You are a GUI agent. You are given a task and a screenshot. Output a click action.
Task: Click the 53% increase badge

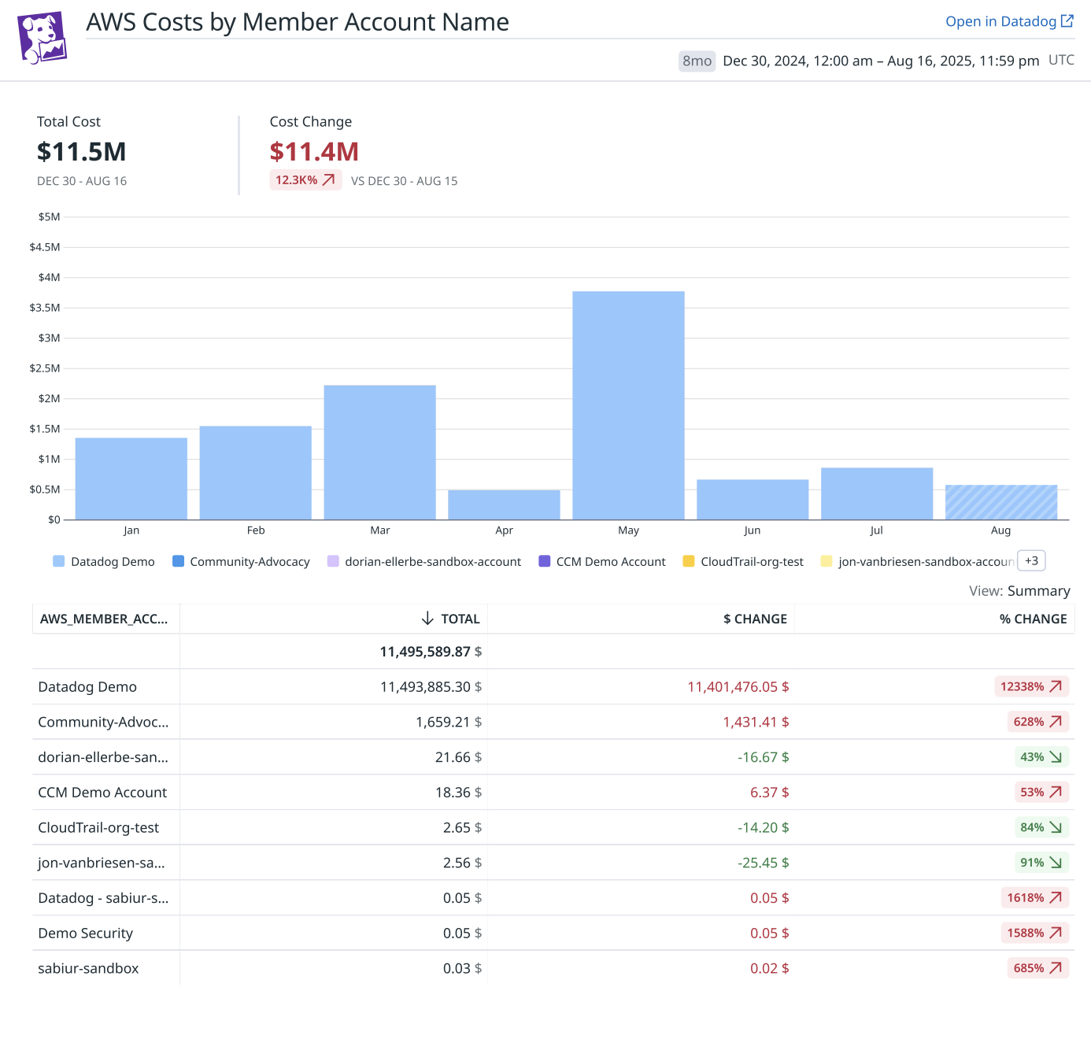click(1041, 792)
